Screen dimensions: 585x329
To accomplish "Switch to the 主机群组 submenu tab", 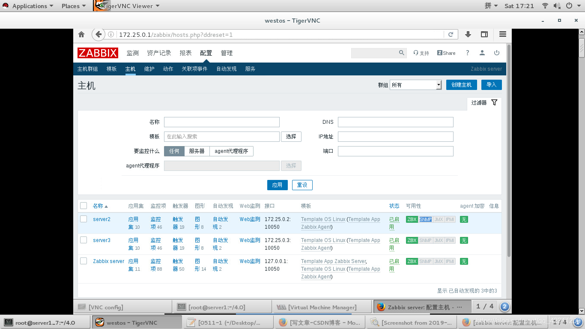I will click(88, 69).
